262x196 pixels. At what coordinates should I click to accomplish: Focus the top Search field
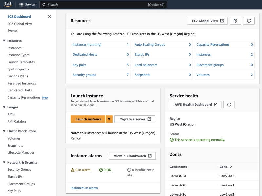pyautogui.click(x=103, y=5)
